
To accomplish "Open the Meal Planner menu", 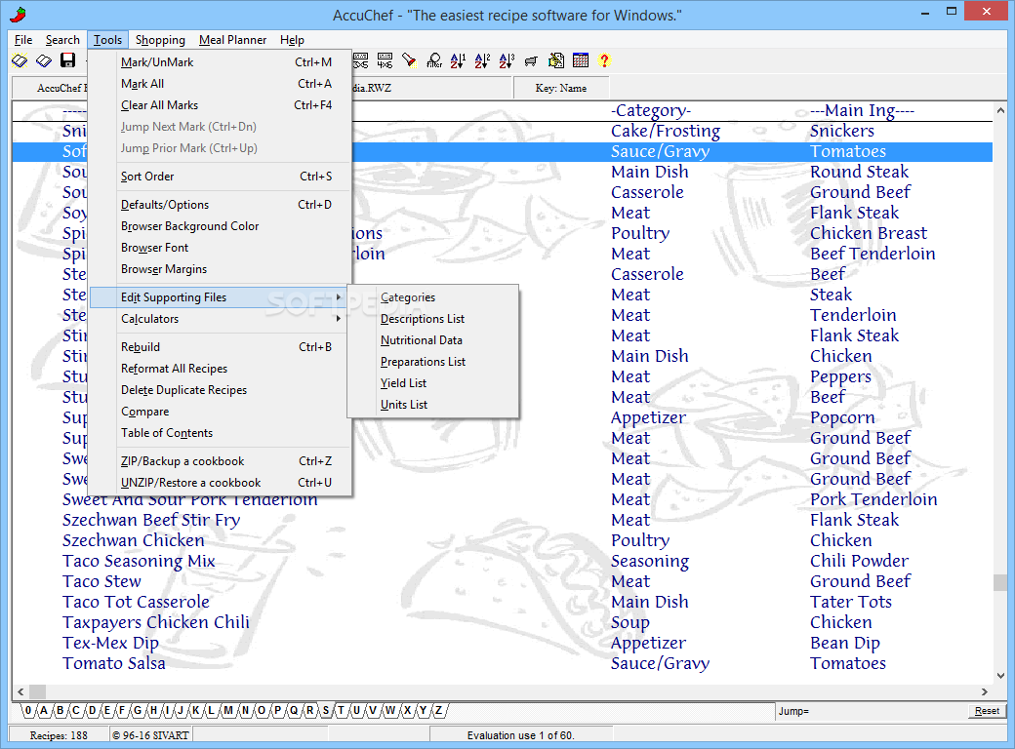I will tap(232, 39).
